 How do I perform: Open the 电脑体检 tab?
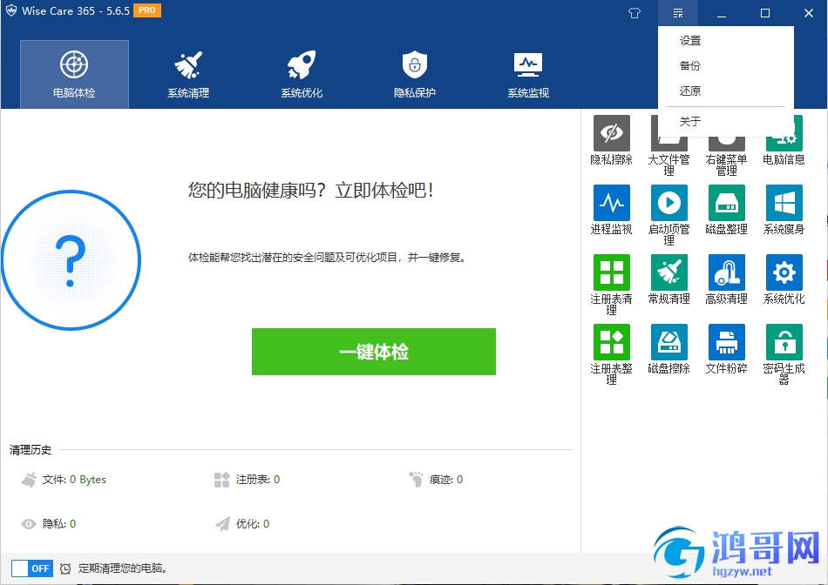74,74
